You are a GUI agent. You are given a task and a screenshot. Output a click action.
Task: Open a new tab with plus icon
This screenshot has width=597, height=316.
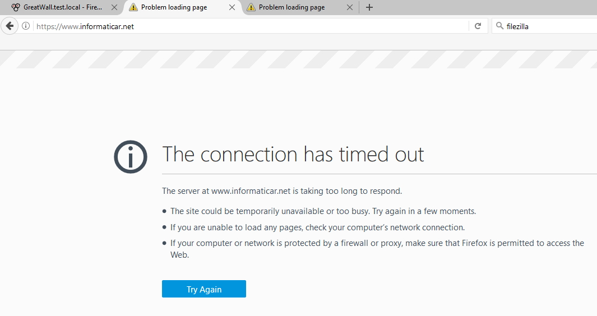(x=369, y=7)
